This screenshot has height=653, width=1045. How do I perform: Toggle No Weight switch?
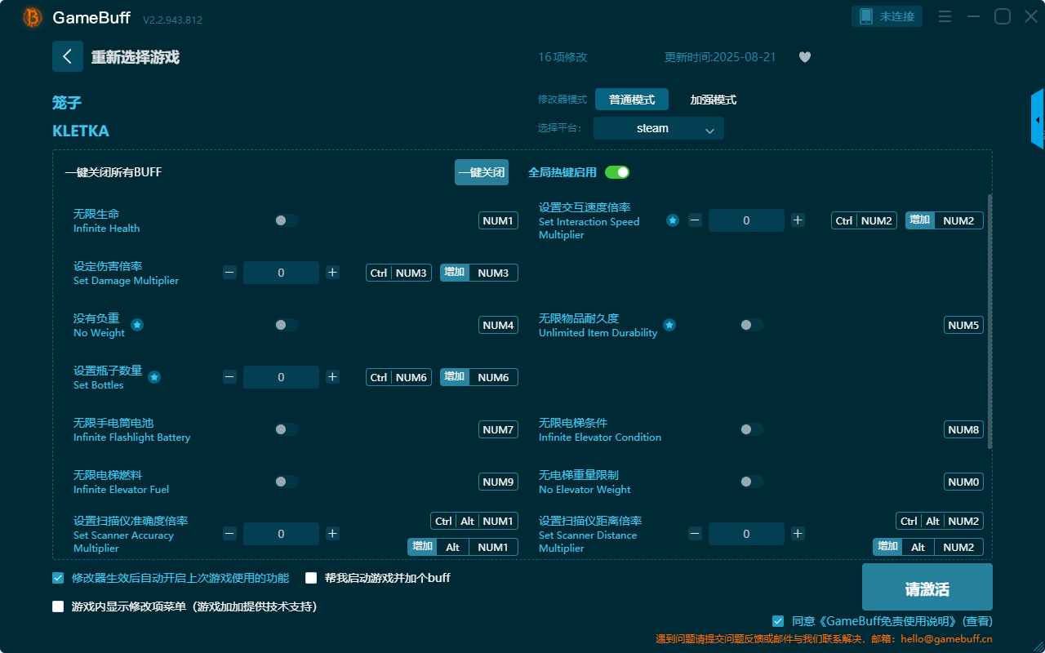(x=287, y=325)
